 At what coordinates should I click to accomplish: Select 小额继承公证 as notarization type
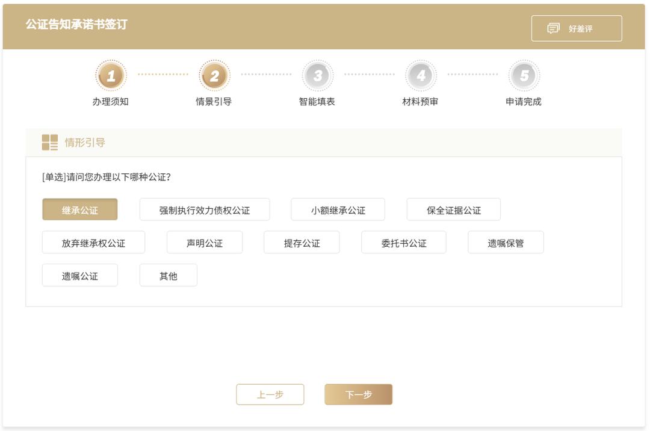338,209
